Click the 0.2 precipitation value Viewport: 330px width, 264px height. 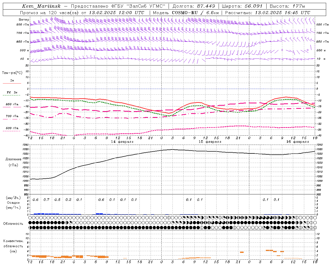[x=68, y=200]
